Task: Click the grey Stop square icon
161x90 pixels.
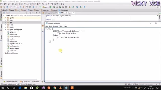Action: [x=66, y=7]
